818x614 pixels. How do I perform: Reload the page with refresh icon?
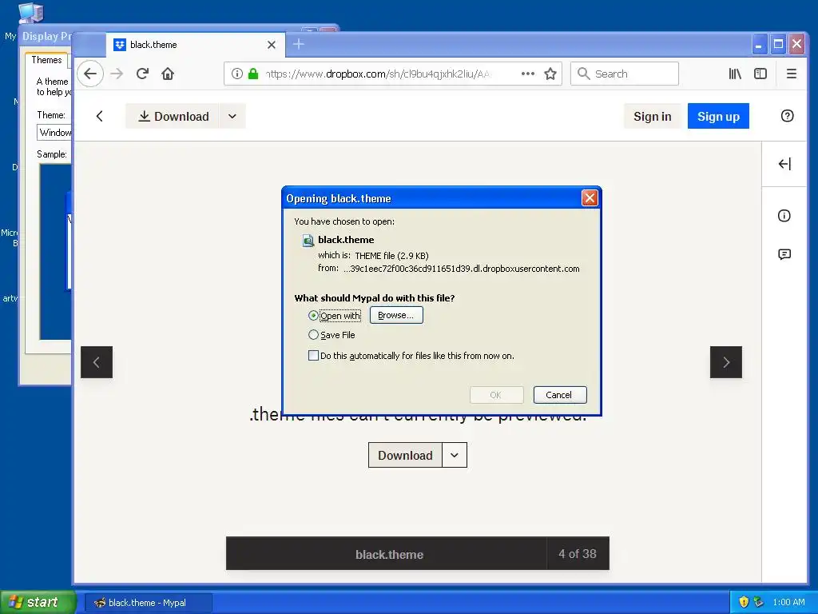click(142, 74)
